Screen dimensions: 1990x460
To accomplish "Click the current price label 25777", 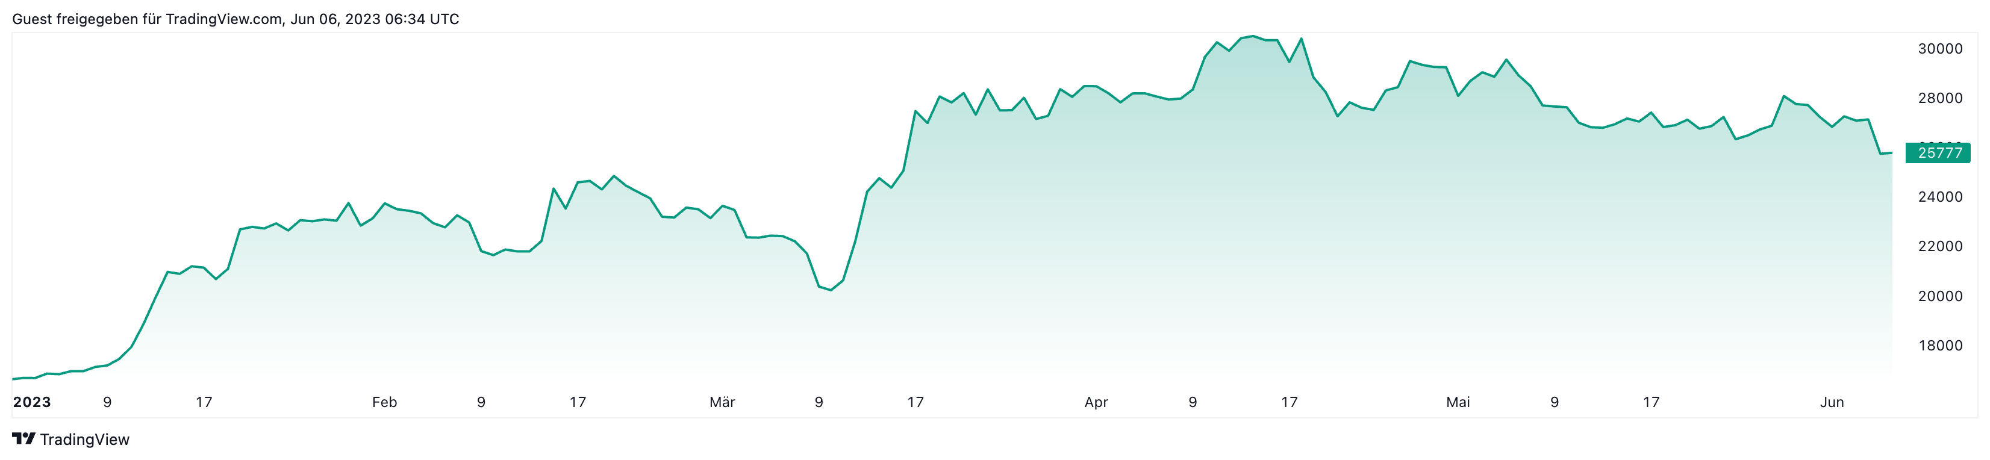I will (x=1938, y=153).
